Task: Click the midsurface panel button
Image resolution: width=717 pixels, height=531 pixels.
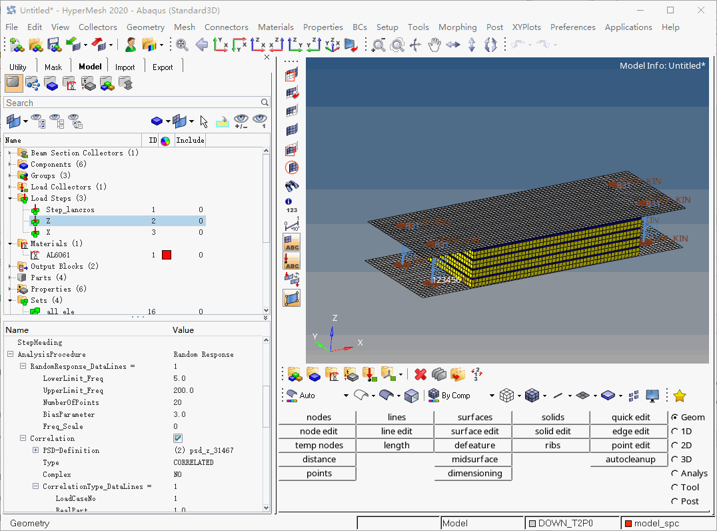Action: (x=474, y=459)
